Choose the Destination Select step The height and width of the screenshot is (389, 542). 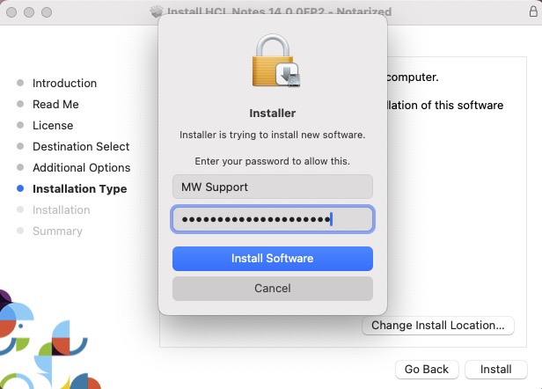(x=81, y=147)
